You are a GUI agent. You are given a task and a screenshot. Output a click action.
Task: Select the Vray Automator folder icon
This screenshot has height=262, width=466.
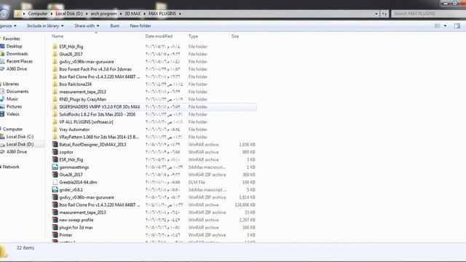click(55, 130)
